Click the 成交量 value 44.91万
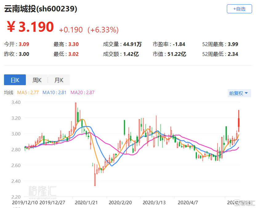The image size is (257, 208). 132,44
